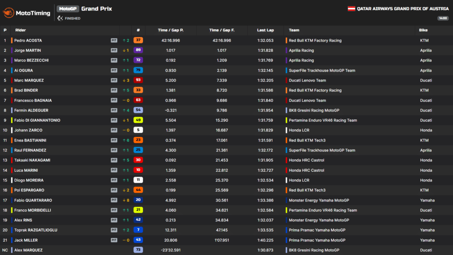453x255 pixels.
Task: Sort by the # column header
Action: tap(138, 30)
